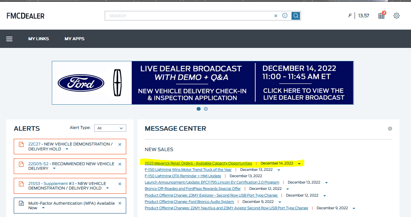The image size is (411, 217).
Task: Expand the 22MY Nautilus message arrow
Action: tap(354, 209)
